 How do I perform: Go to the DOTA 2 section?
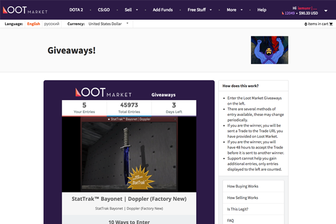click(76, 10)
